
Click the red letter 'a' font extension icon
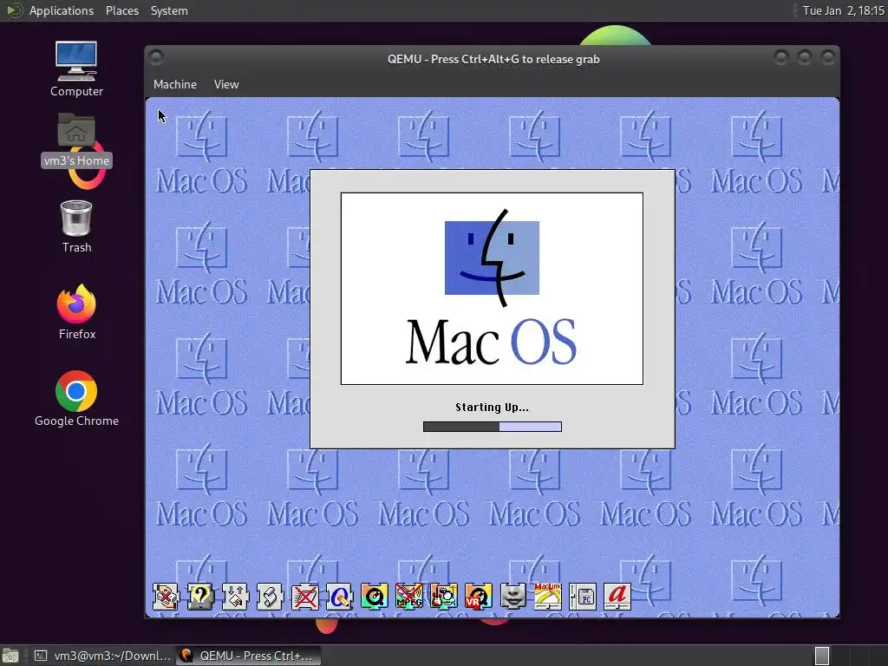pos(617,597)
